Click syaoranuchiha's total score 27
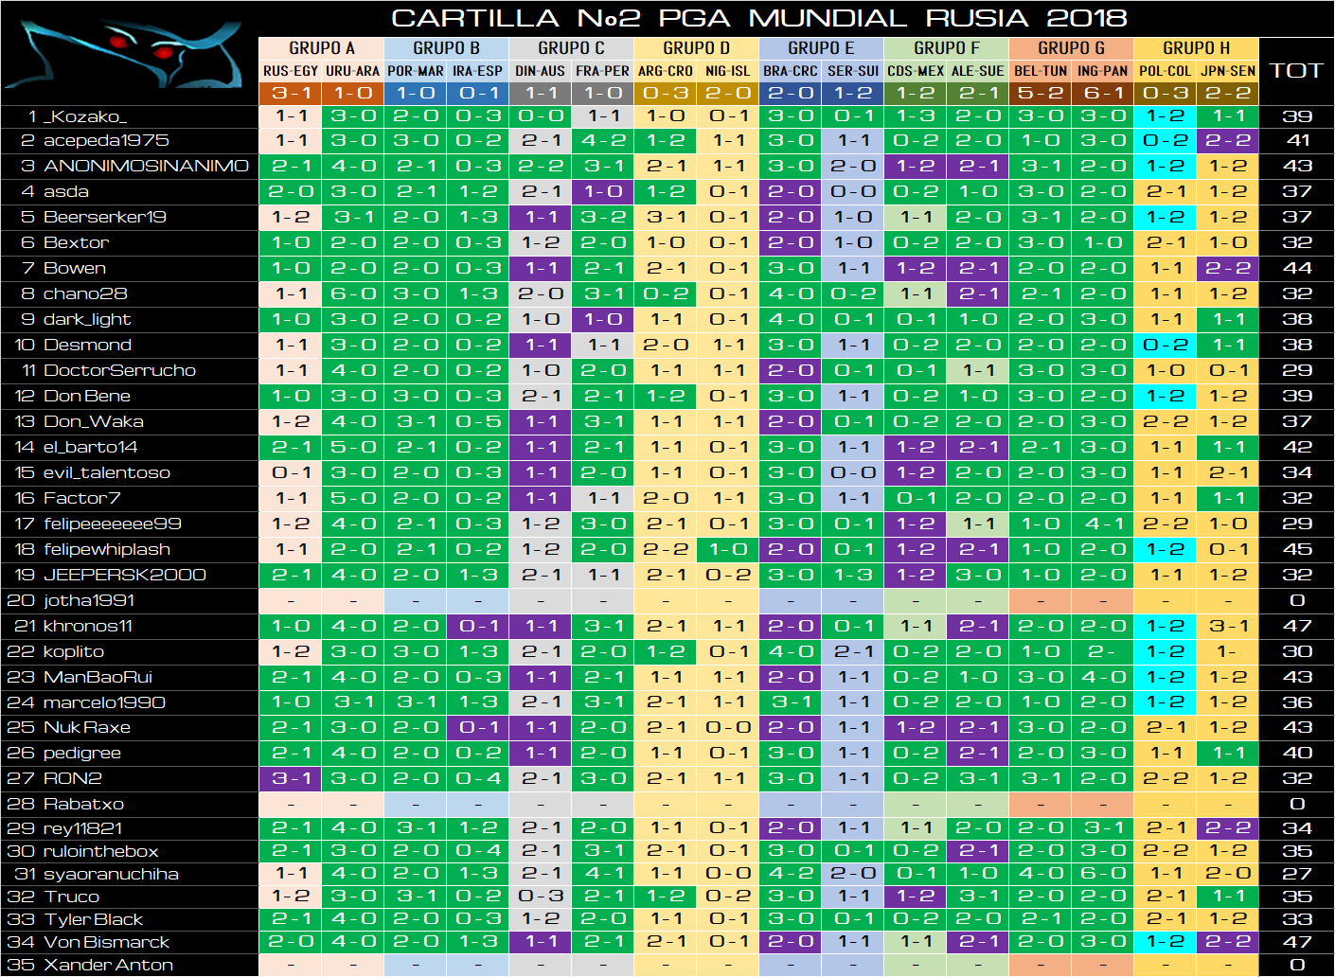This screenshot has height=977, width=1335. pos(1296,874)
